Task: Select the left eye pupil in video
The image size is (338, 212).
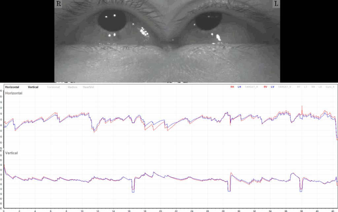Action: point(208,20)
